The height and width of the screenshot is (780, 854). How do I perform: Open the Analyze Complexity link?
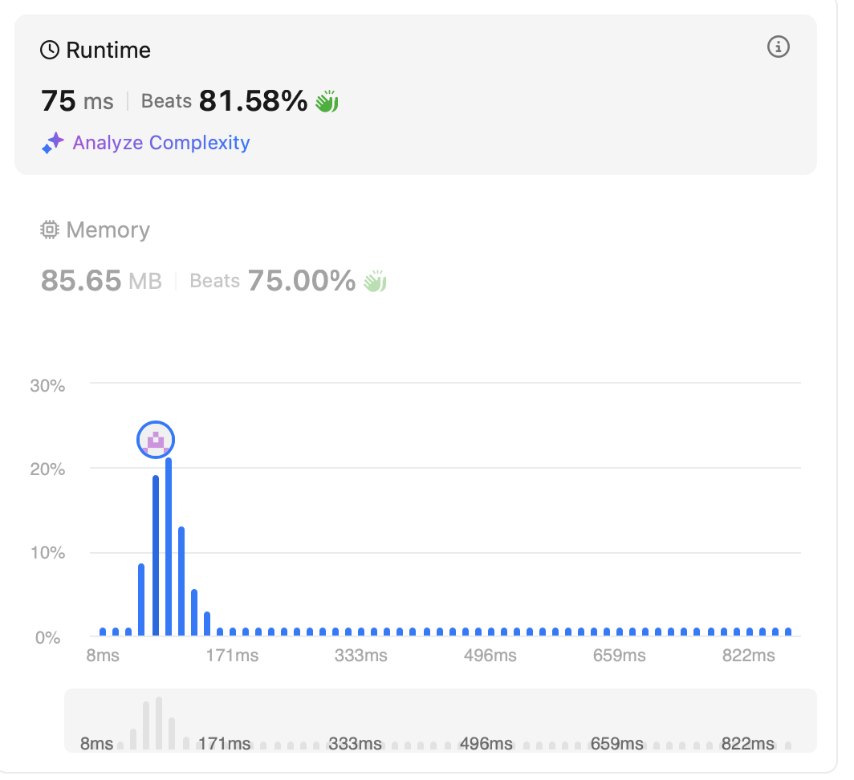161,143
